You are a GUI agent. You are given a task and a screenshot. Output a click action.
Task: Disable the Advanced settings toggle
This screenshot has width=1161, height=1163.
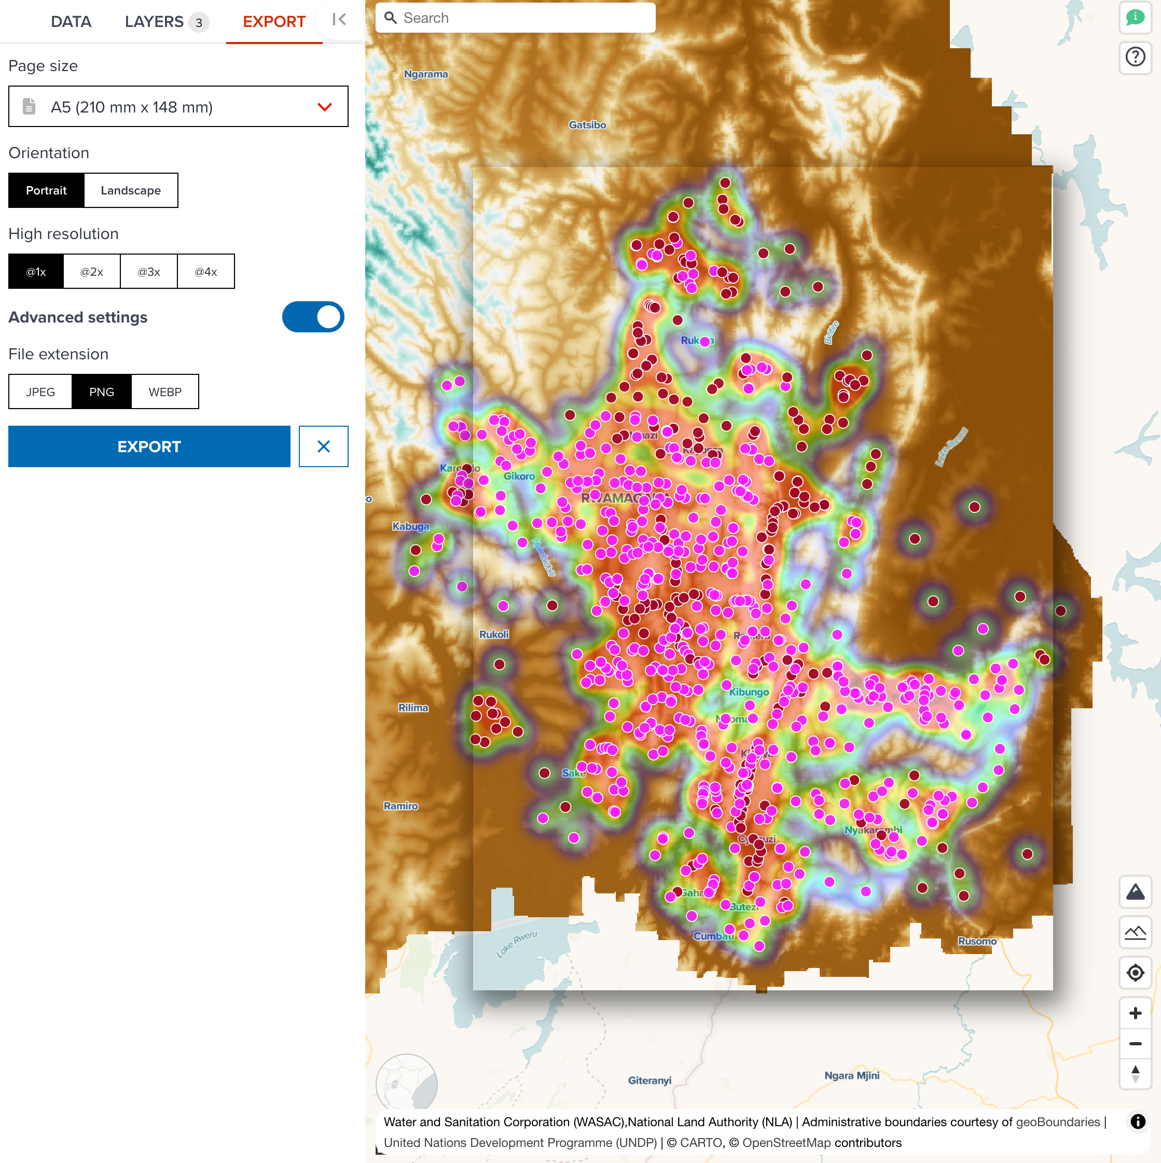click(313, 317)
